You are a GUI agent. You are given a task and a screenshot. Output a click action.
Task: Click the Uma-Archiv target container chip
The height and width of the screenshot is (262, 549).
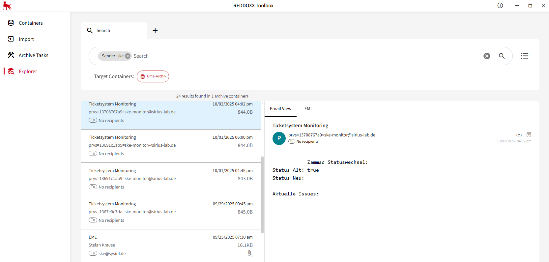click(153, 76)
